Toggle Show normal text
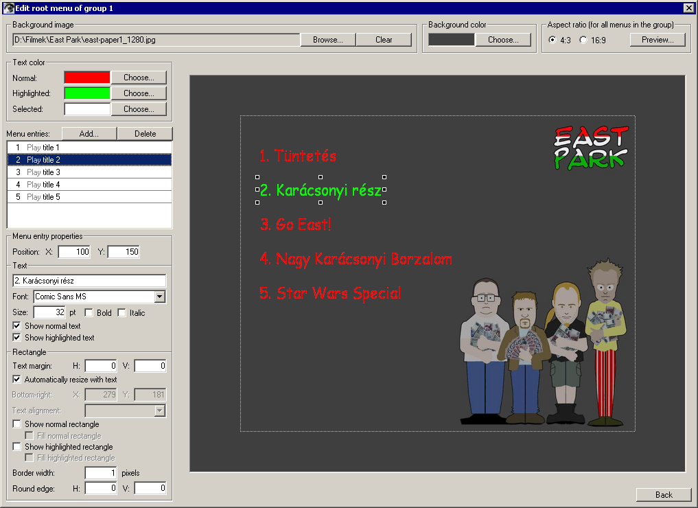This screenshot has height=508, width=698. [17, 326]
